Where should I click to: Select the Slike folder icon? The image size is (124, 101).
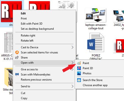(9, 77)
